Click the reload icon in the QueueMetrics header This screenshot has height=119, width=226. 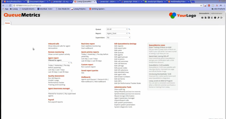tap(212, 18)
